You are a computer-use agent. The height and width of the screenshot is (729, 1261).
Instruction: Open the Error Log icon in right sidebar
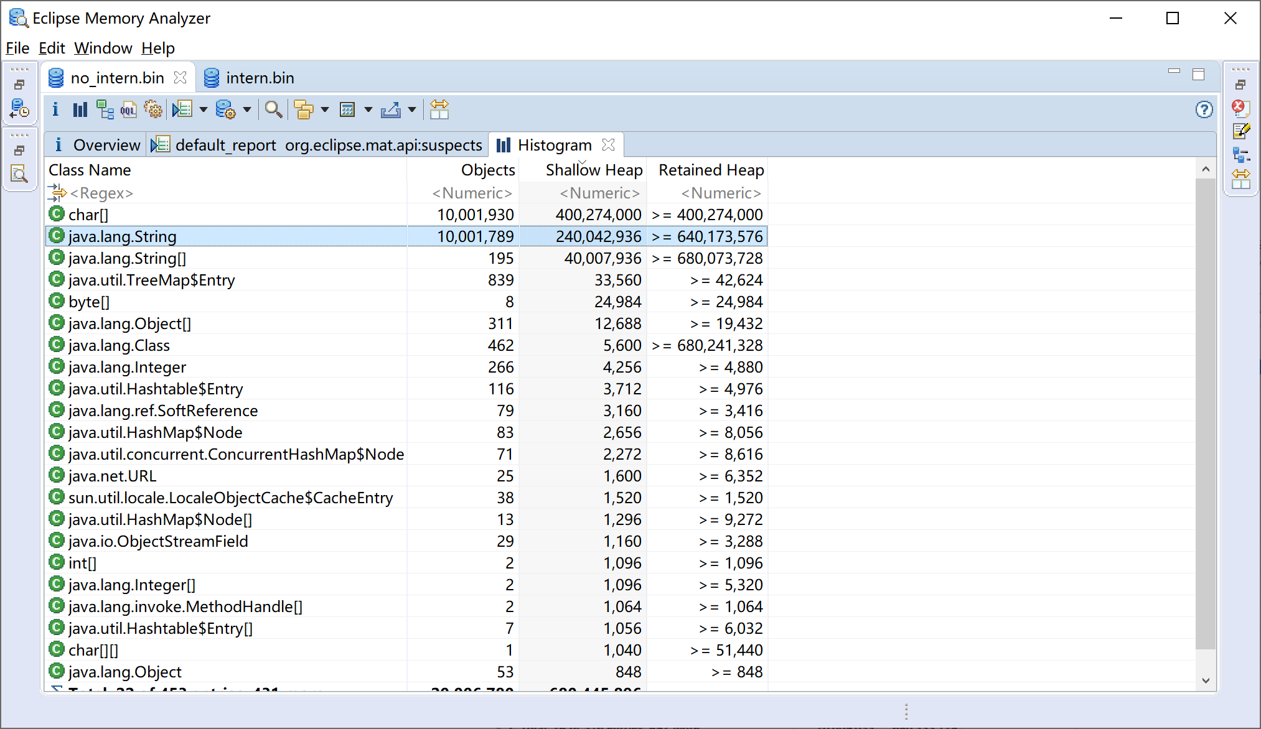tap(1240, 108)
